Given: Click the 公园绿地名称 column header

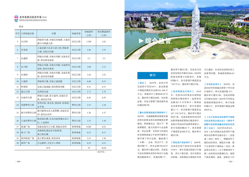Looking at the screenshot, I should pos(29,33).
